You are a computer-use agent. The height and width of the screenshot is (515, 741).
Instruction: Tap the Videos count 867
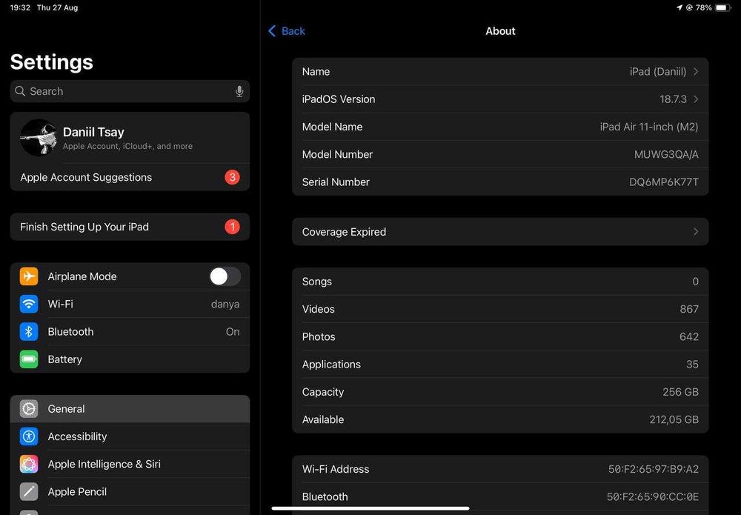[x=689, y=309]
